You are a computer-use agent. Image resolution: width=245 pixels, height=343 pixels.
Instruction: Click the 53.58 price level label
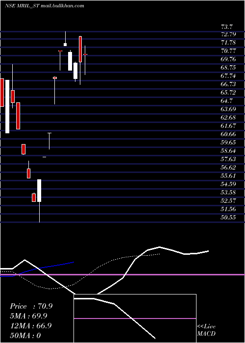[228, 192]
